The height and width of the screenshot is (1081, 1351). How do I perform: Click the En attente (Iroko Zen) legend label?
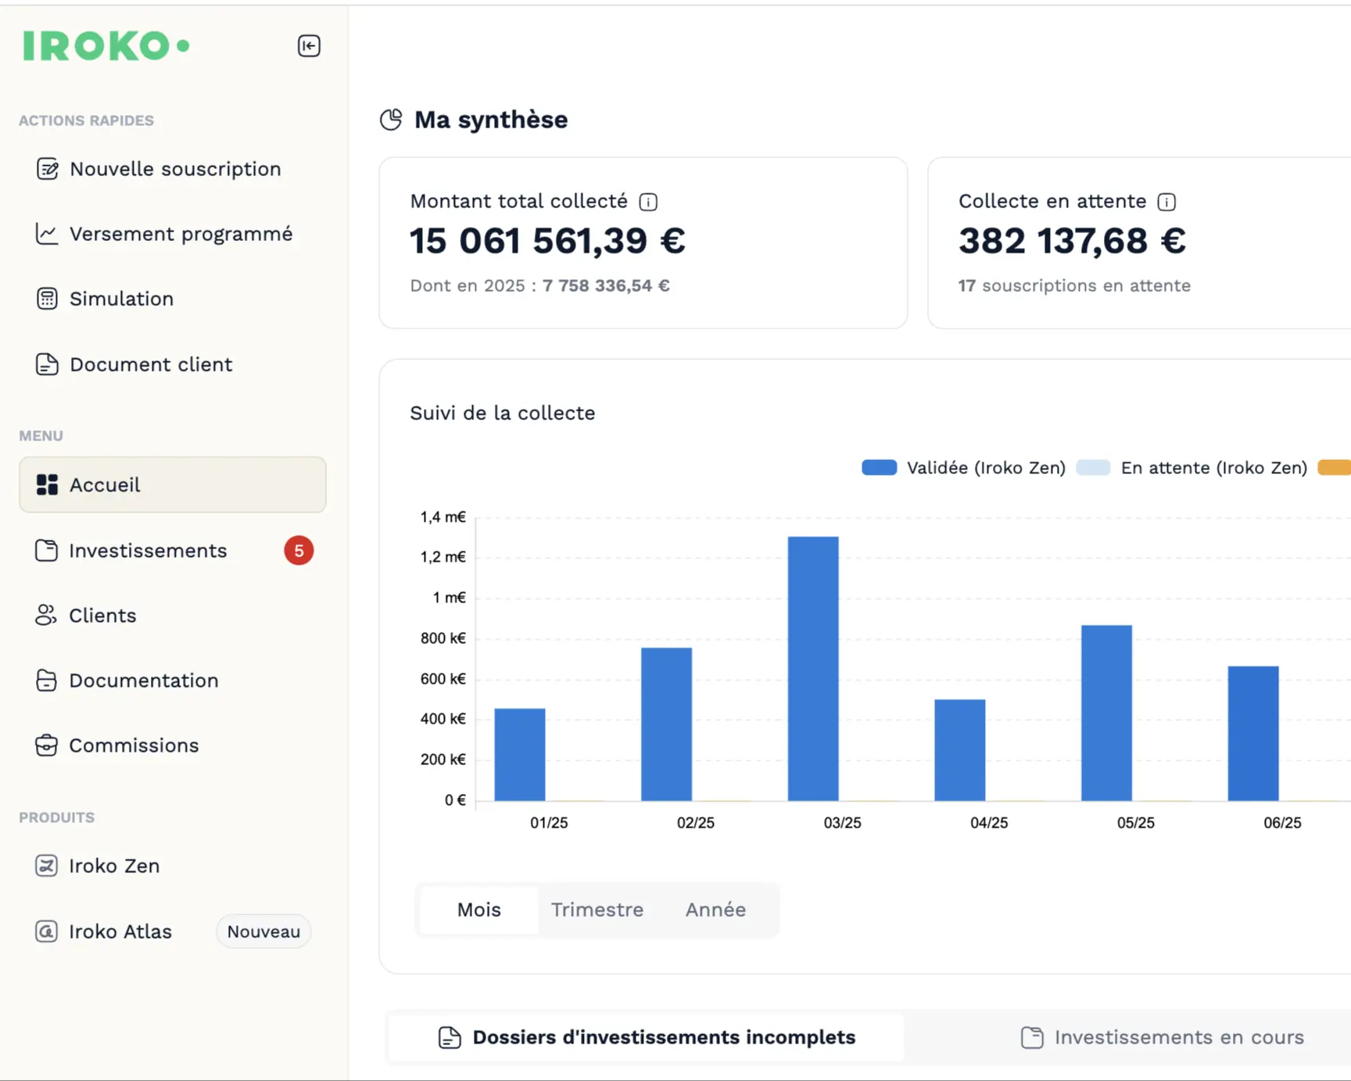coord(1214,468)
